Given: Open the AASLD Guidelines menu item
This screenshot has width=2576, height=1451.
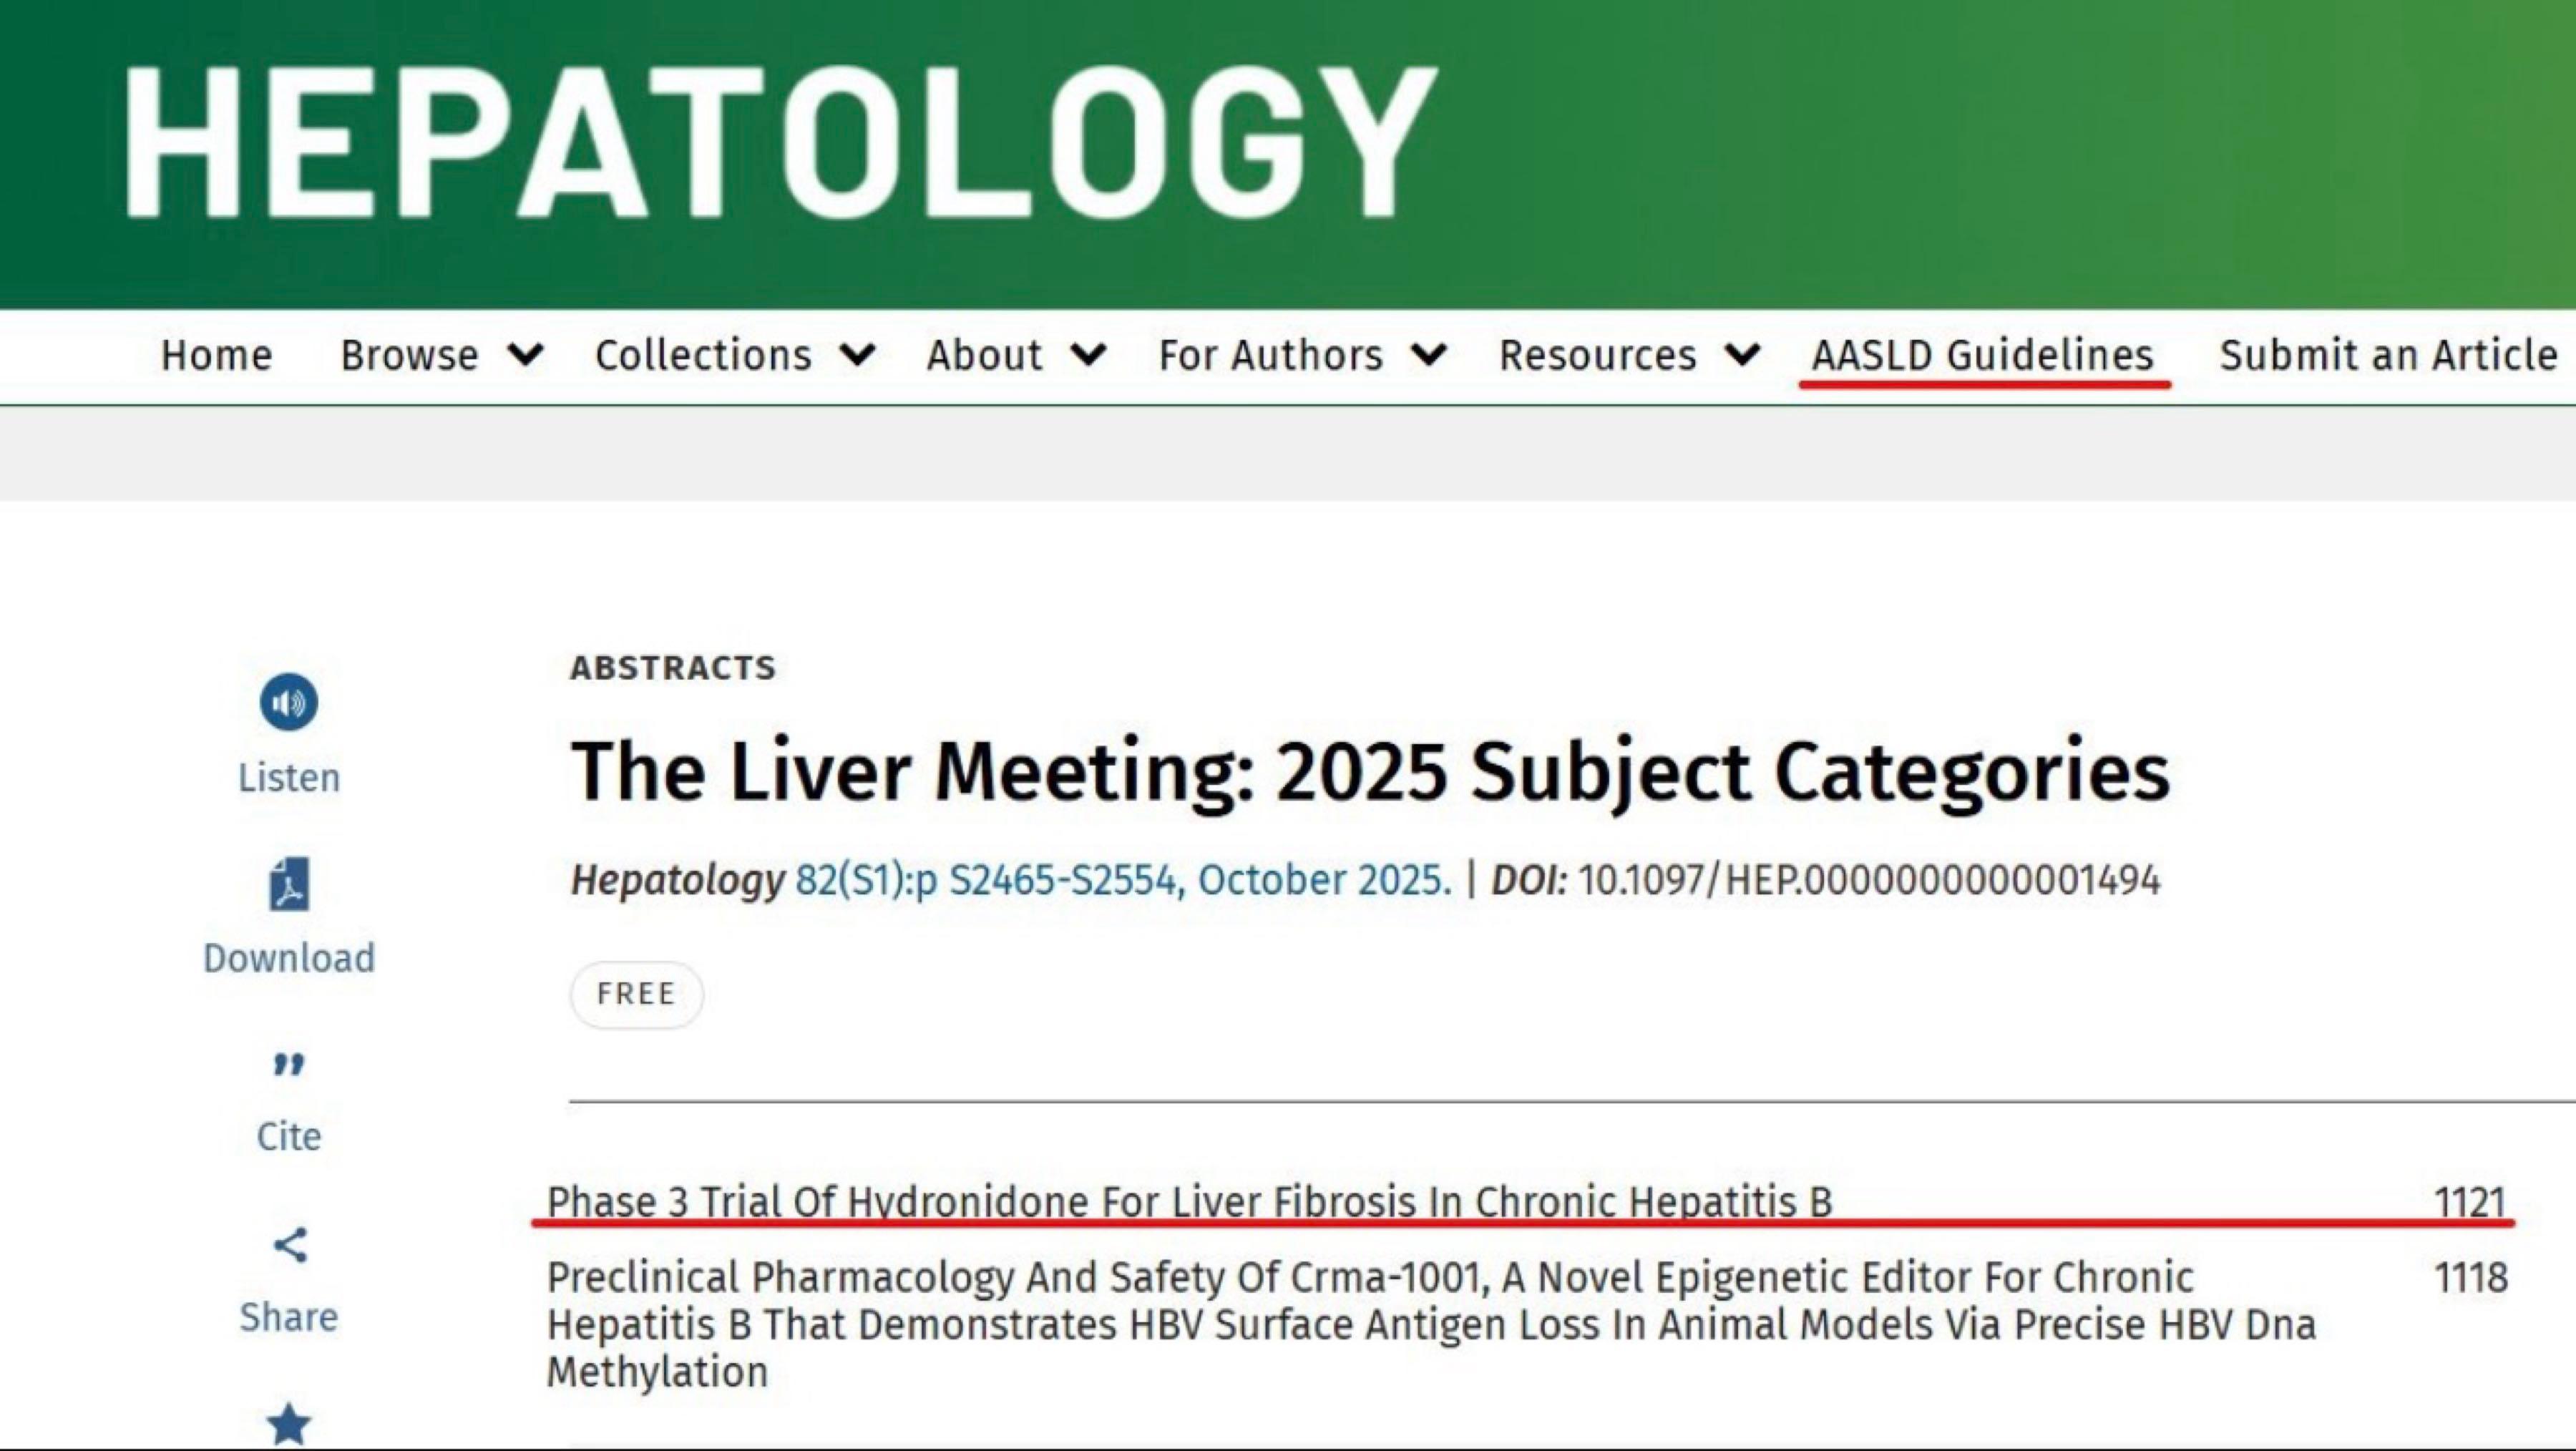Looking at the screenshot, I should point(1982,355).
